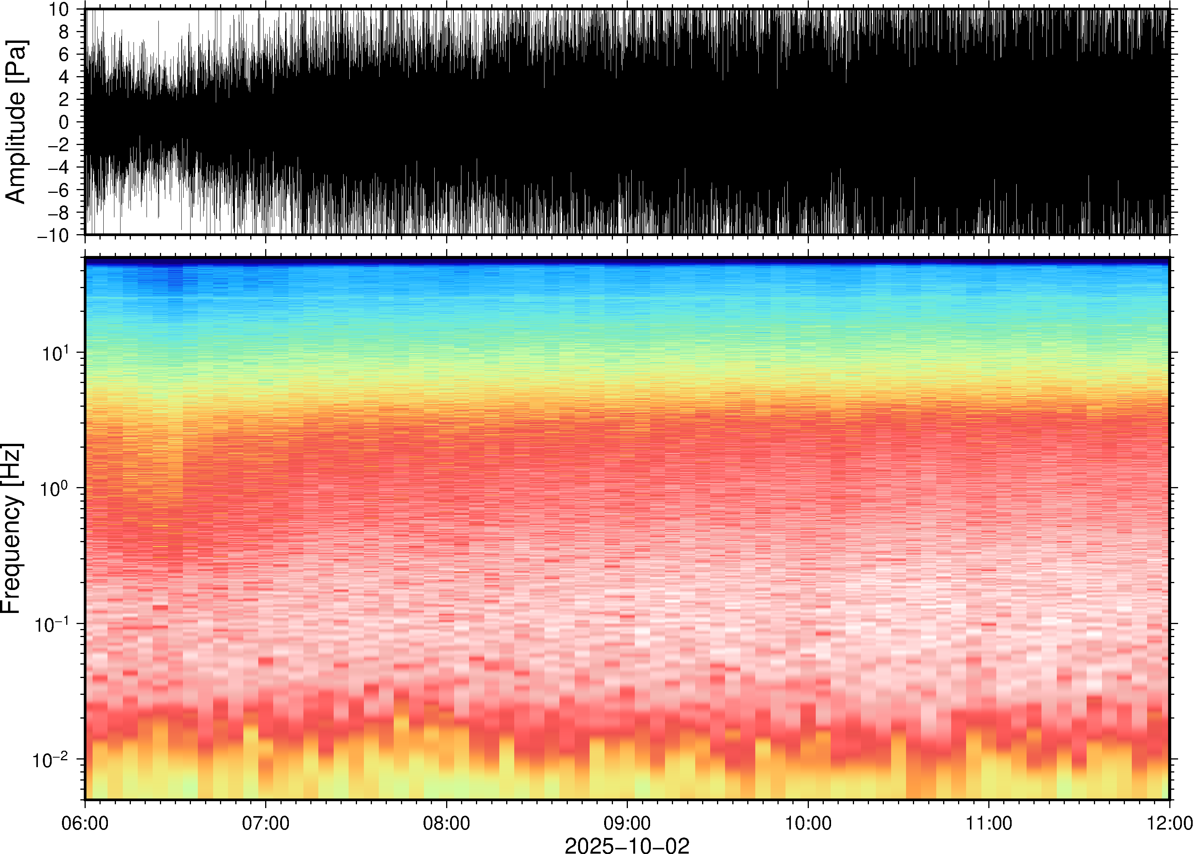The width and height of the screenshot is (1193, 854).
Task: Click the 10⁻¹ frequency tick label
Action: point(51,624)
